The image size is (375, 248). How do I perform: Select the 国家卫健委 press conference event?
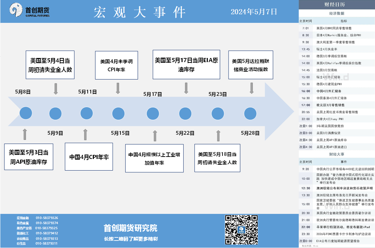[x=337, y=204]
